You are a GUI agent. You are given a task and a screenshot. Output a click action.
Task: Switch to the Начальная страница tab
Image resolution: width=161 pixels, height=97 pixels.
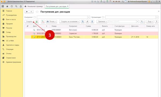click(34, 6)
